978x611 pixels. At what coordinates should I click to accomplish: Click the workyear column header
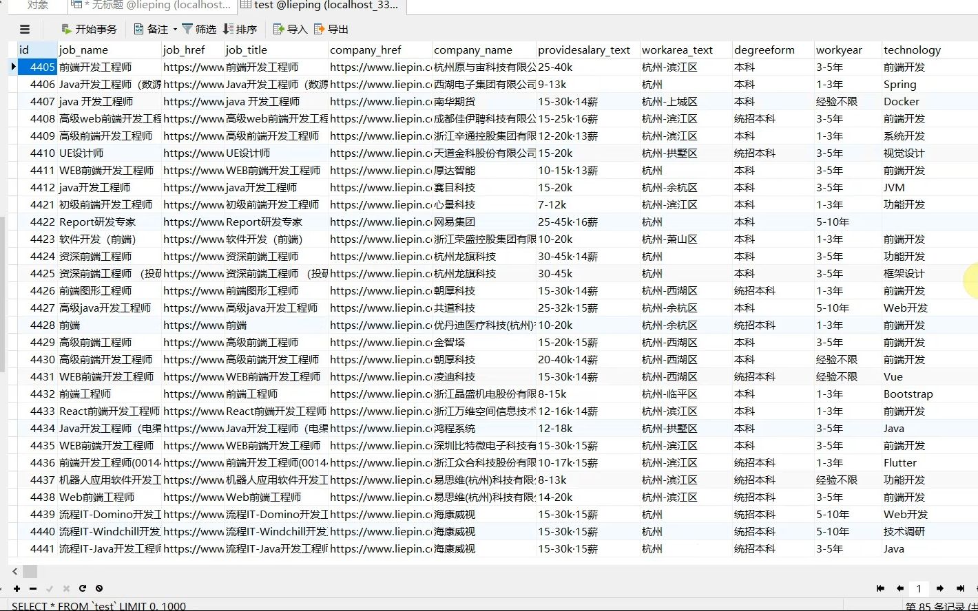[849, 50]
